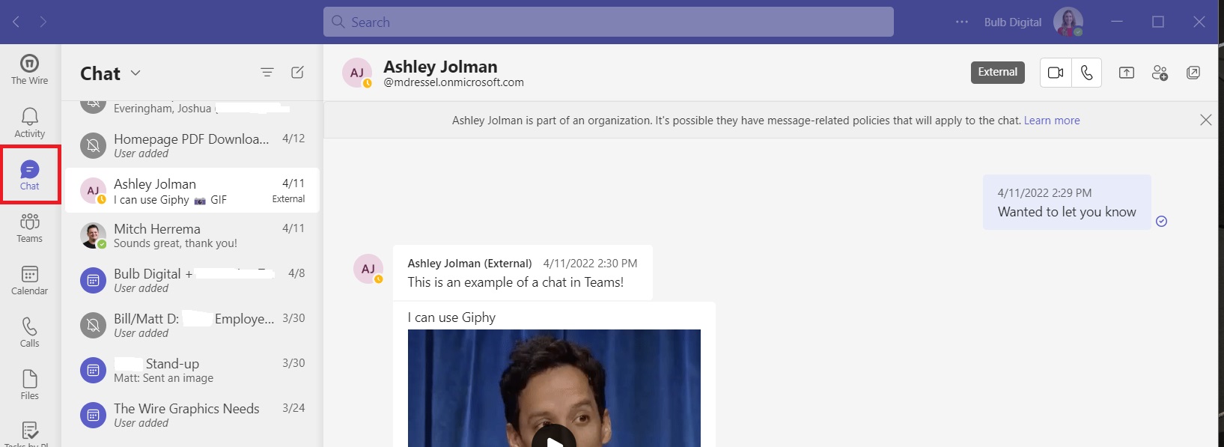Dismiss the organization policy banner
The image size is (1224, 447).
(1205, 120)
